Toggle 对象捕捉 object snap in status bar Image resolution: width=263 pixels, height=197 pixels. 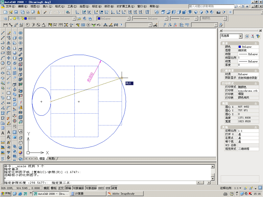(x=78, y=188)
